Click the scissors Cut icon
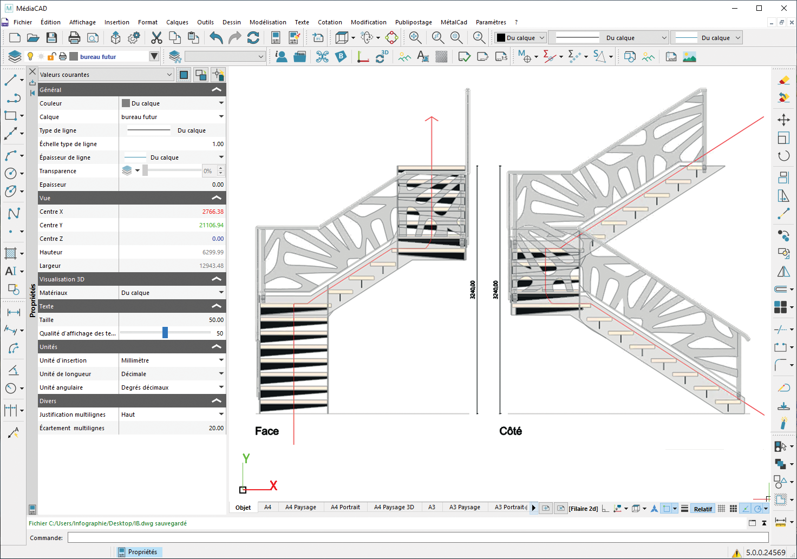Image resolution: width=797 pixels, height=559 pixels. click(156, 37)
